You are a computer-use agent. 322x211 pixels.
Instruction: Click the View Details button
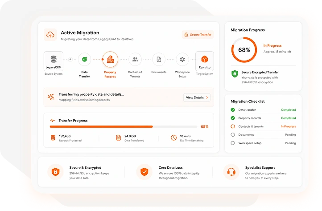coord(197,97)
